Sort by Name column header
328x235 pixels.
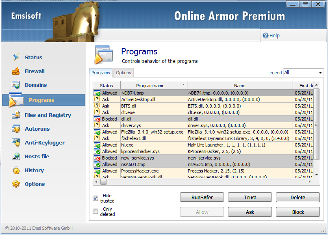point(240,85)
